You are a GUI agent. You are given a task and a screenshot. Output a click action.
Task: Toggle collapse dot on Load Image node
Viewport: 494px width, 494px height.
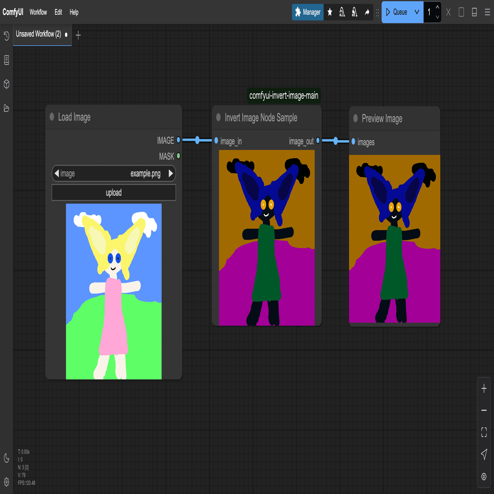click(x=52, y=116)
